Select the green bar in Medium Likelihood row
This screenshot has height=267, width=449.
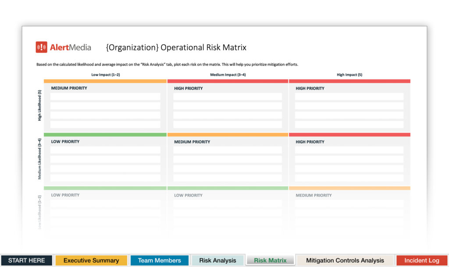[x=104, y=134]
